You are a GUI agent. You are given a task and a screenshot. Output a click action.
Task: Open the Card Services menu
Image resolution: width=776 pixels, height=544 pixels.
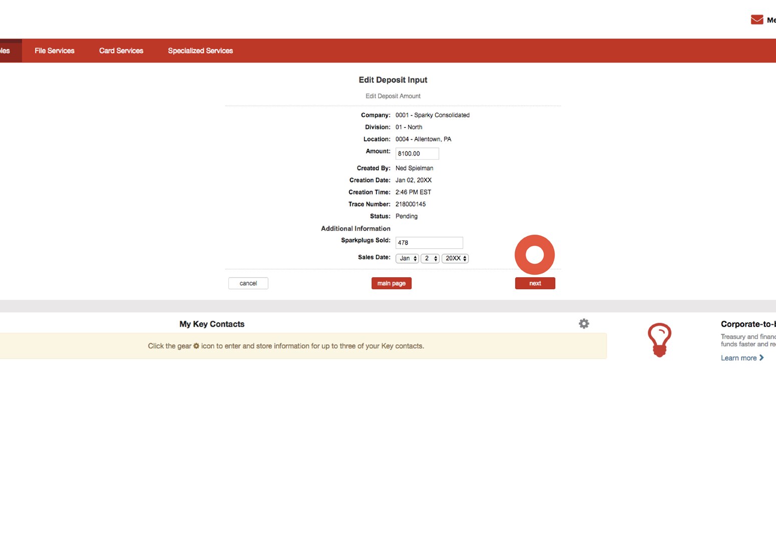click(121, 50)
